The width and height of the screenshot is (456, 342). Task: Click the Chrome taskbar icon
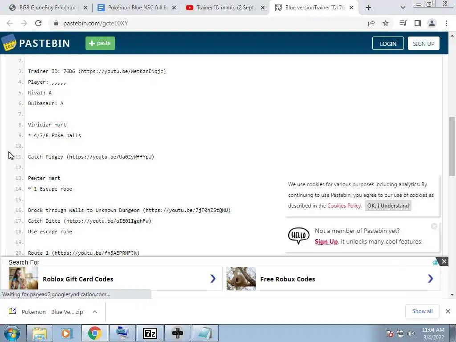pos(94,333)
